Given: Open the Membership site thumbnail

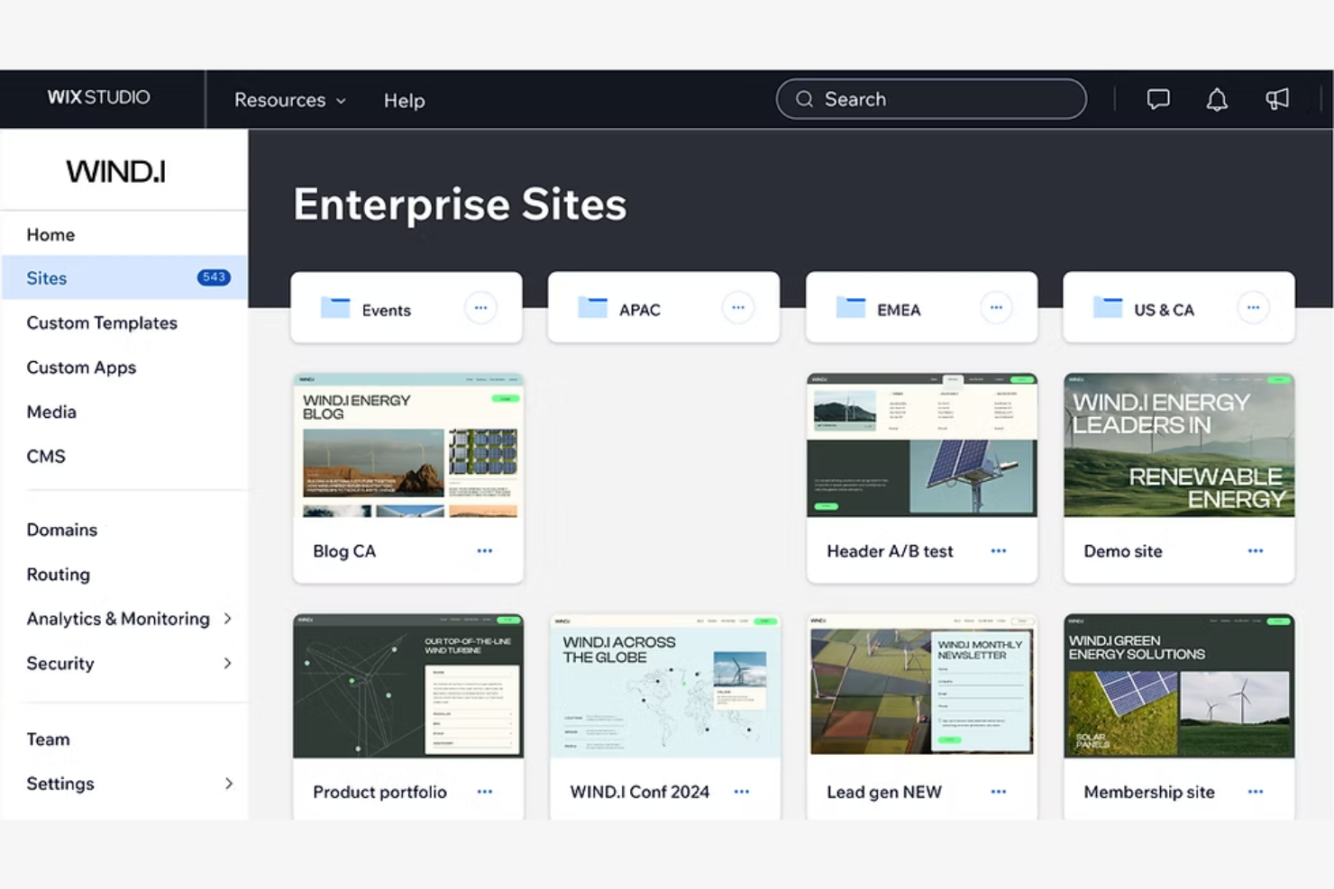Looking at the screenshot, I should pyautogui.click(x=1179, y=686).
